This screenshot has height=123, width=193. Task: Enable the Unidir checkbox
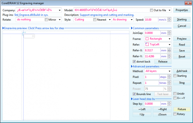point(175,94)
